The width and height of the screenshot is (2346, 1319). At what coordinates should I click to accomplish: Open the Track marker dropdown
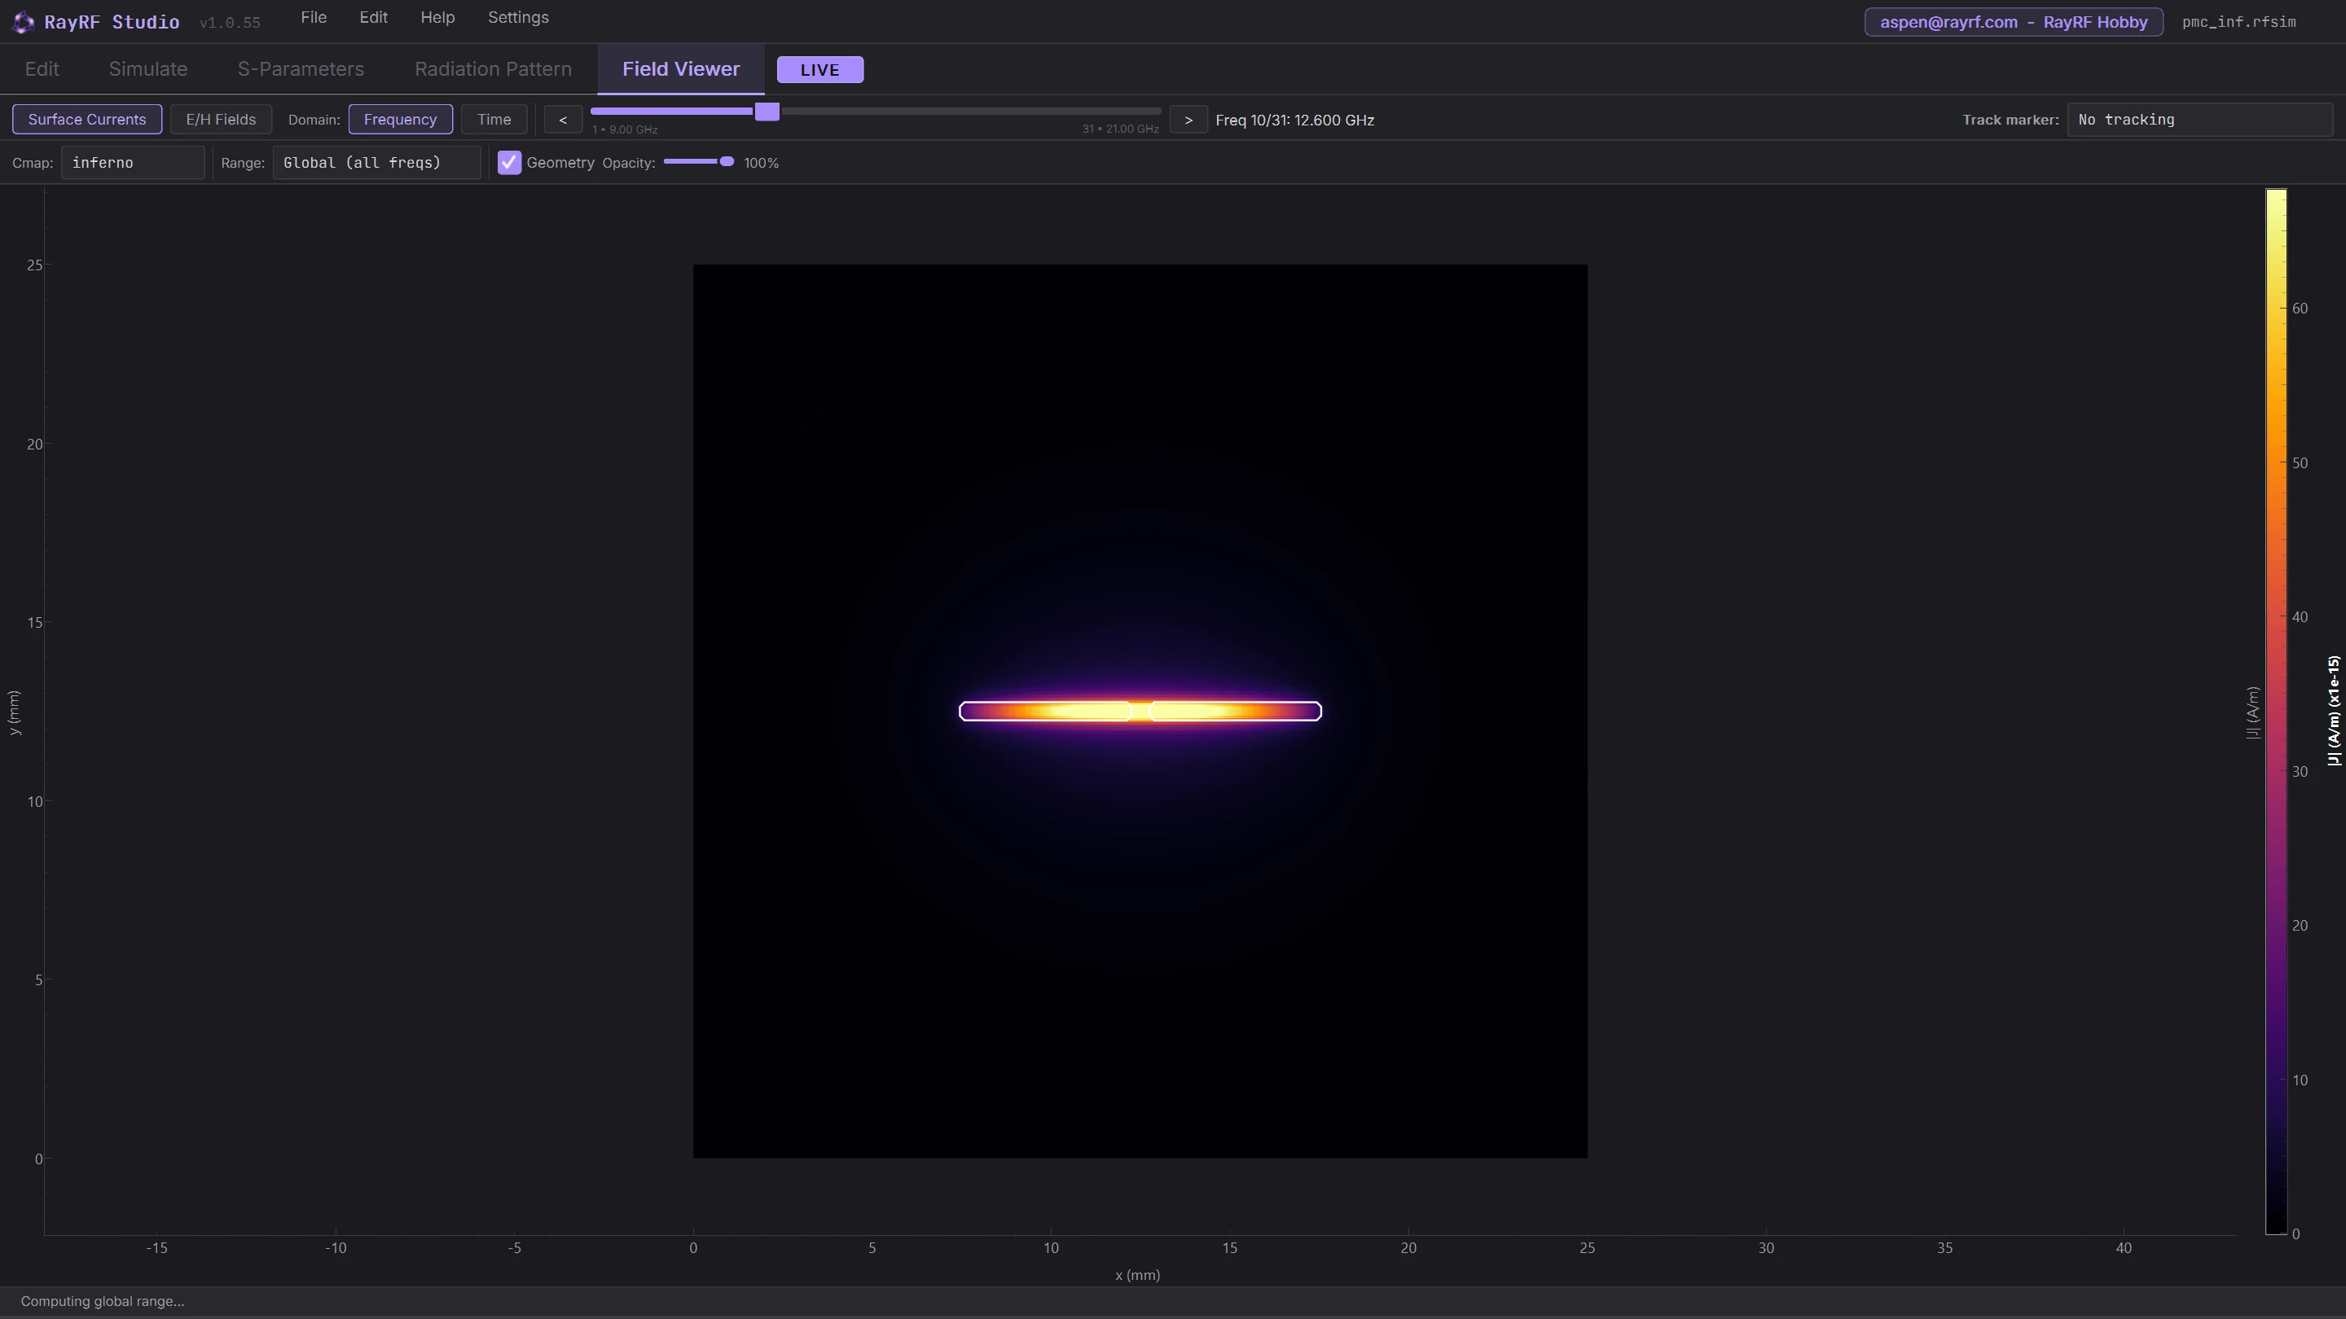(2199, 119)
